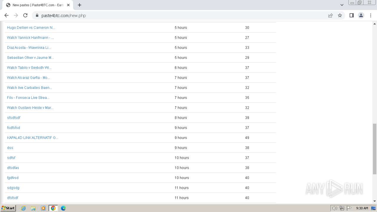Go forward one page in Chrome

click(16, 15)
